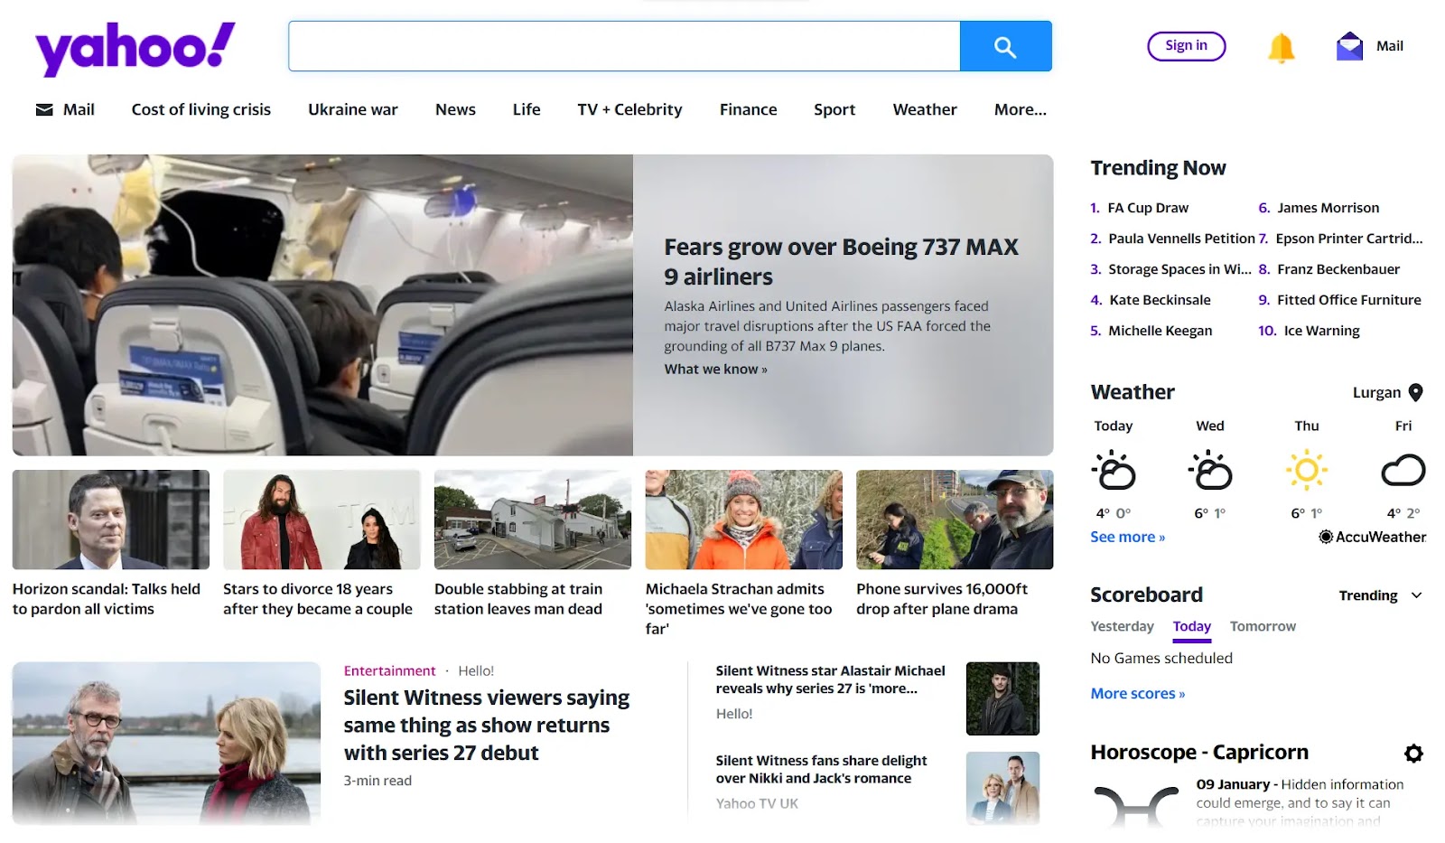Screen dimensions: 1445x843
Task: Click the AccuWeather logo
Action: tap(1373, 537)
